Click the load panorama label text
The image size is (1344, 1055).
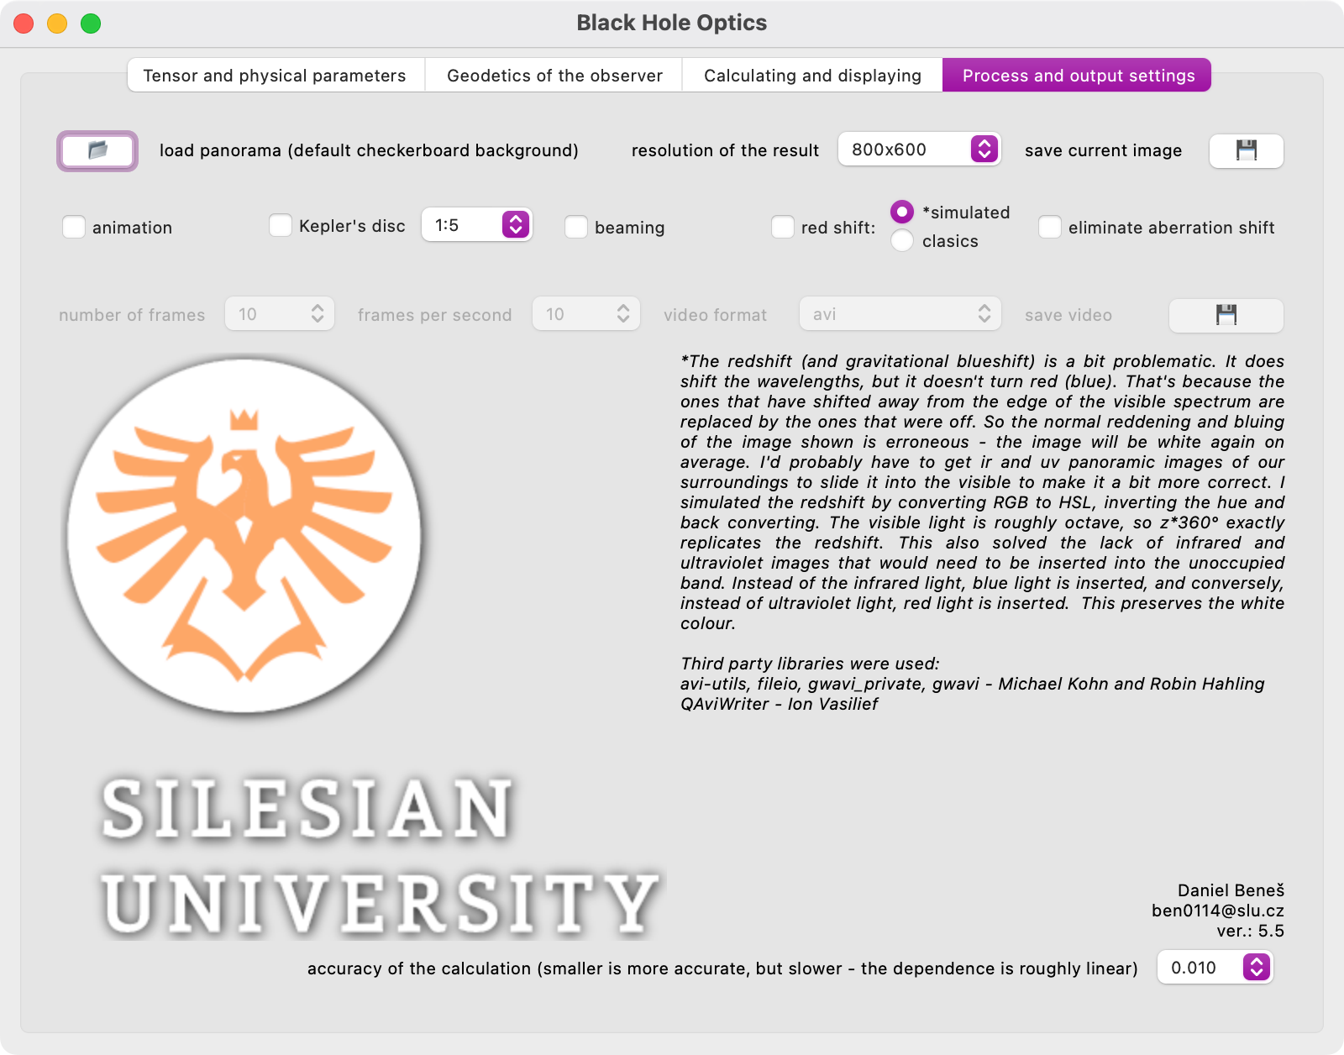pyautogui.click(x=369, y=150)
